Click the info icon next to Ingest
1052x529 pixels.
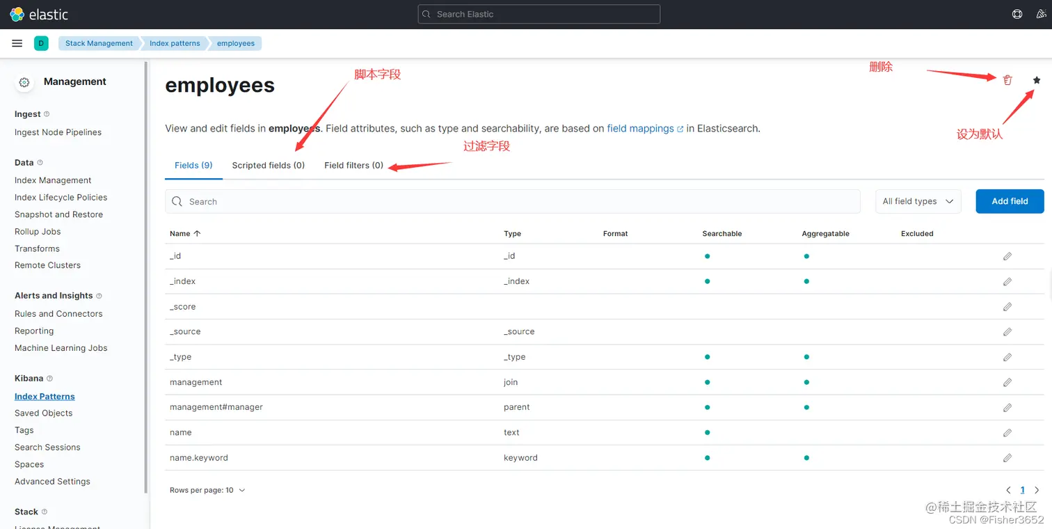point(47,114)
